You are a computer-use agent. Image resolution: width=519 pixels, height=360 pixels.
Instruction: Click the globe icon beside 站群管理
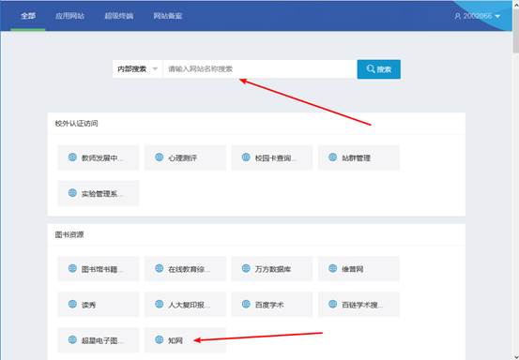[x=332, y=157]
